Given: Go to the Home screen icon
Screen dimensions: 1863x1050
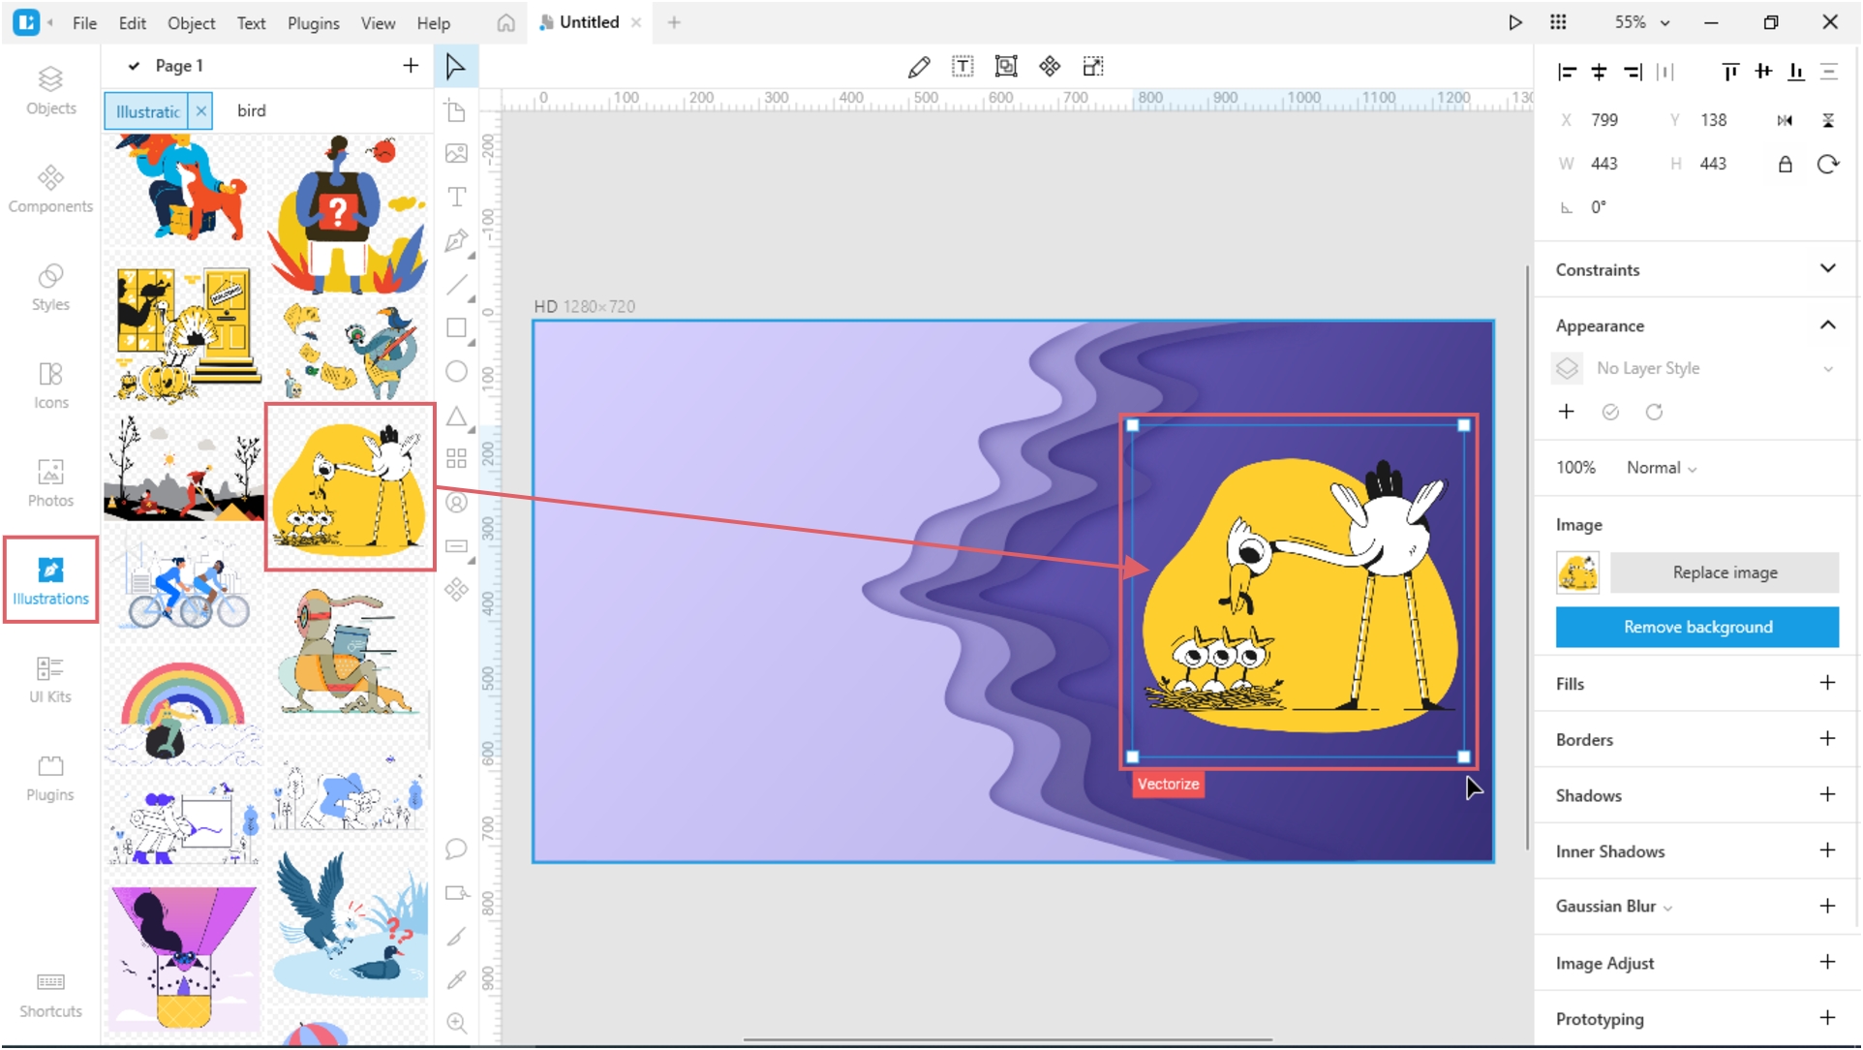Looking at the screenshot, I should [505, 23].
